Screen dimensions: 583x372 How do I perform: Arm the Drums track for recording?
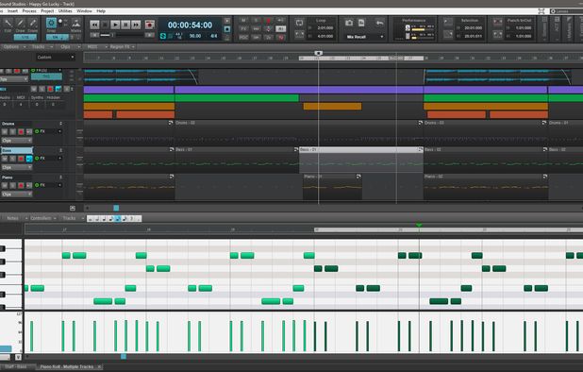(x=21, y=131)
